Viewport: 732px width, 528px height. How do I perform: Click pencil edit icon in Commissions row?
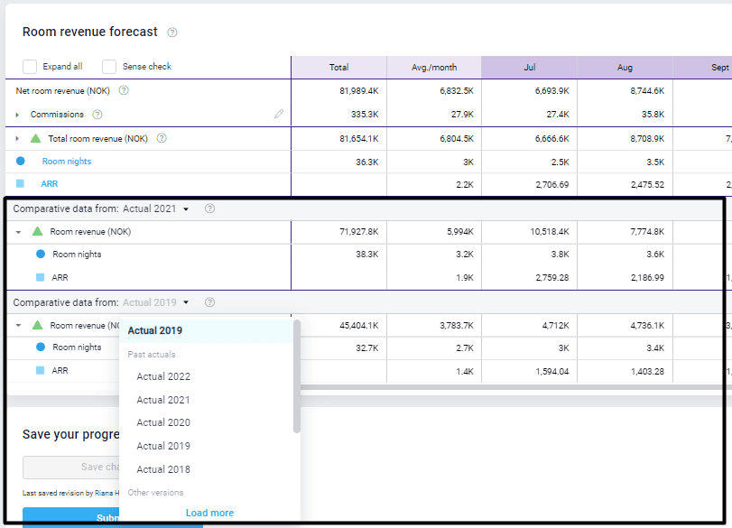pos(279,115)
